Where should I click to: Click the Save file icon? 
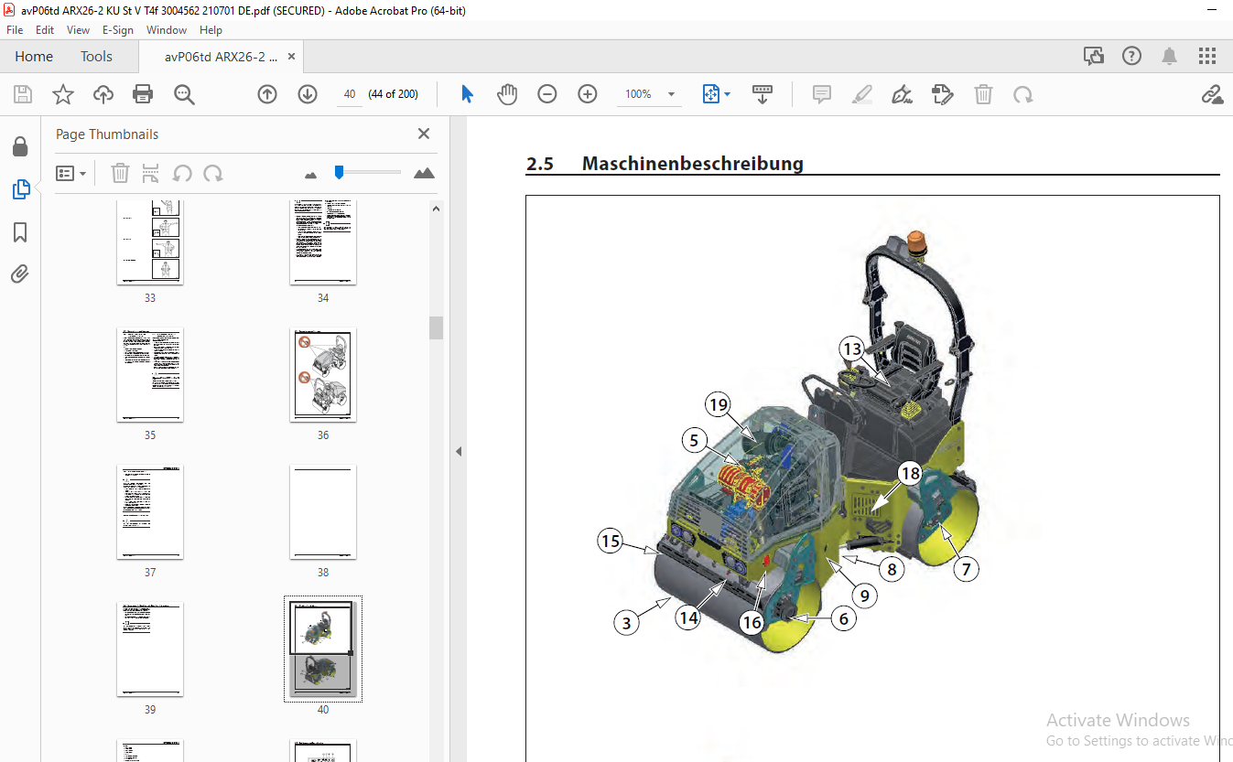click(x=23, y=94)
